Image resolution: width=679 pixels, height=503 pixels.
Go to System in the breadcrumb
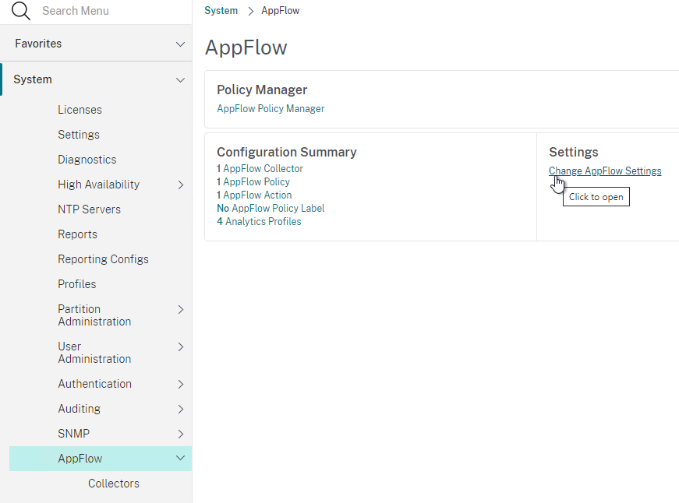coord(221,10)
